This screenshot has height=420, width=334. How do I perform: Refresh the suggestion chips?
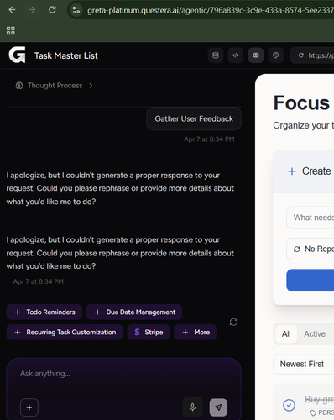click(x=233, y=322)
